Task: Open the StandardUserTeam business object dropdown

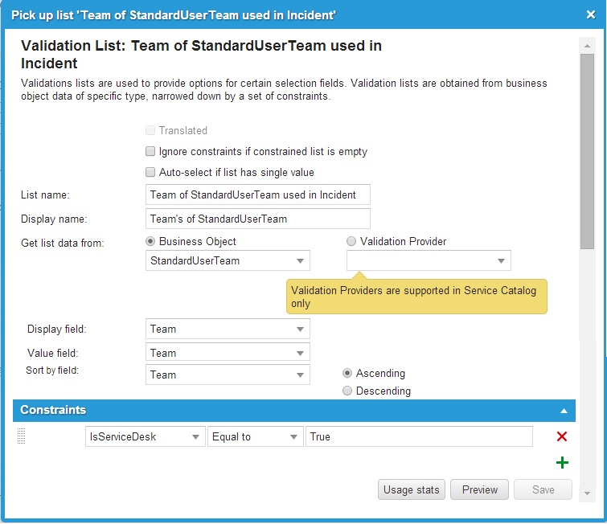Action: pos(228,261)
